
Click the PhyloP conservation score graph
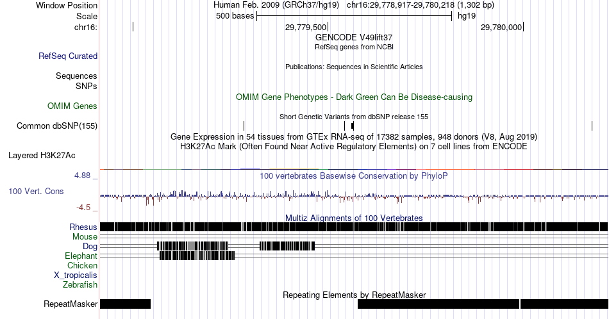(354, 197)
